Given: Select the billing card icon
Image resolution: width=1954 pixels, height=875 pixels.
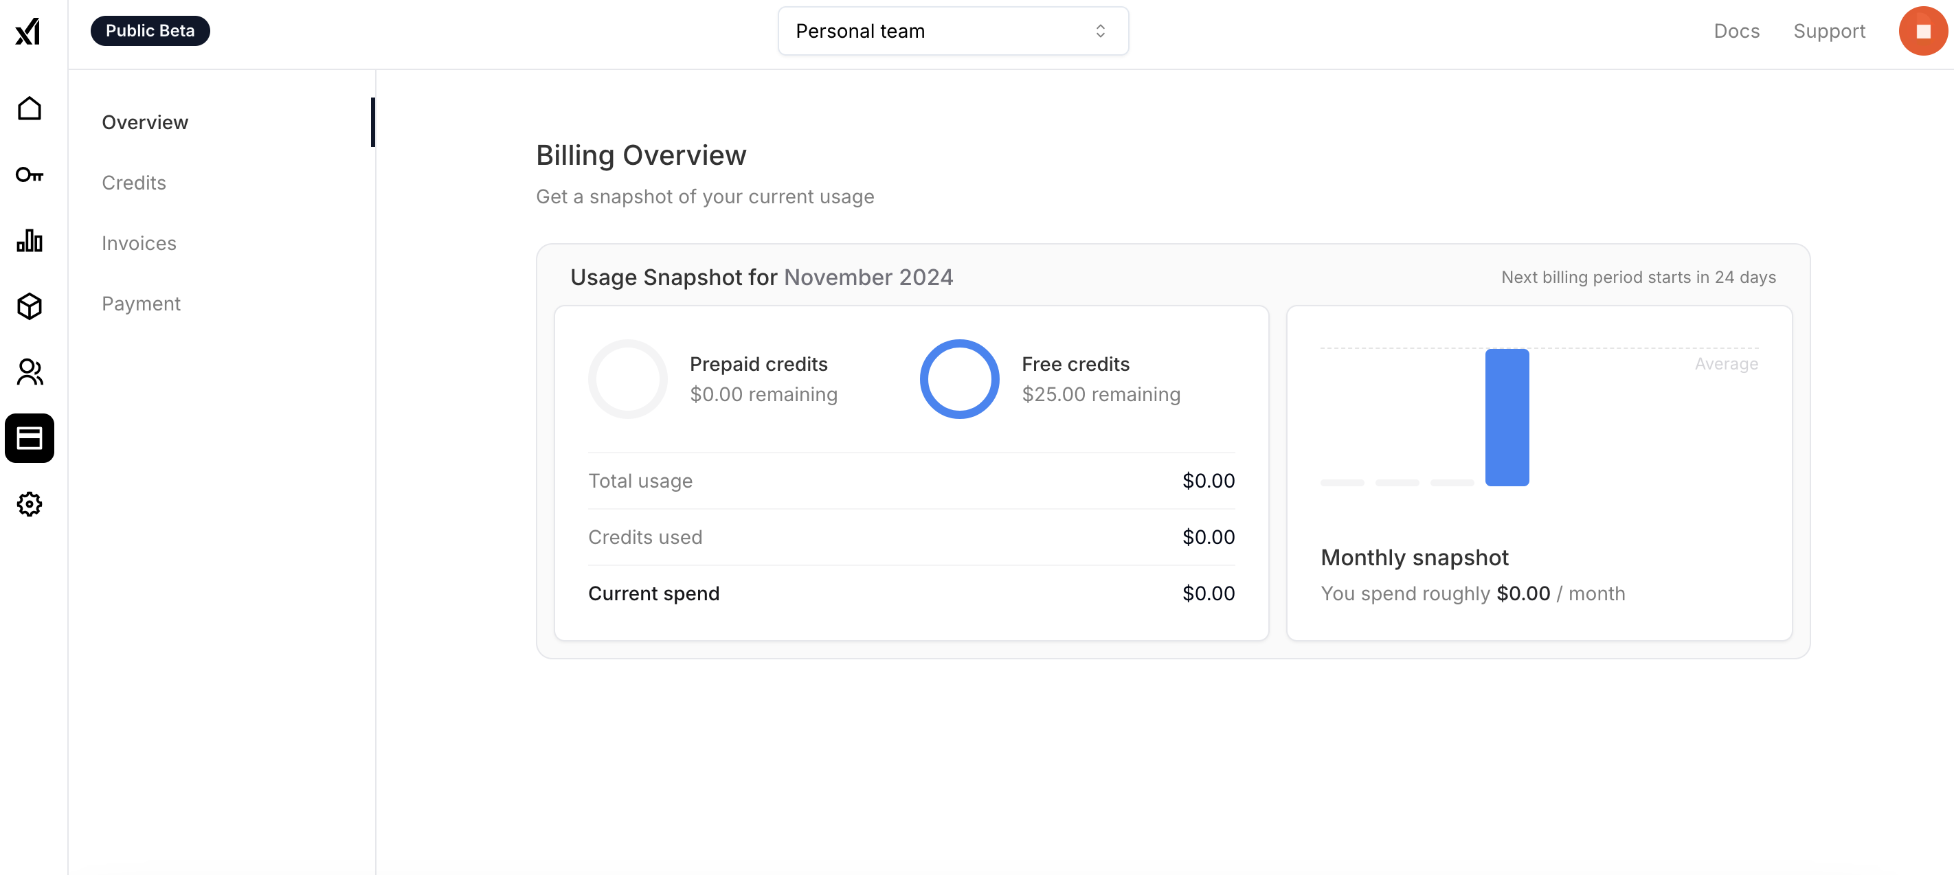Looking at the screenshot, I should (x=30, y=438).
